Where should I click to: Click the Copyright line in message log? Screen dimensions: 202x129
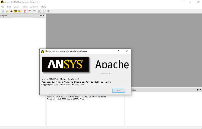point(65,99)
